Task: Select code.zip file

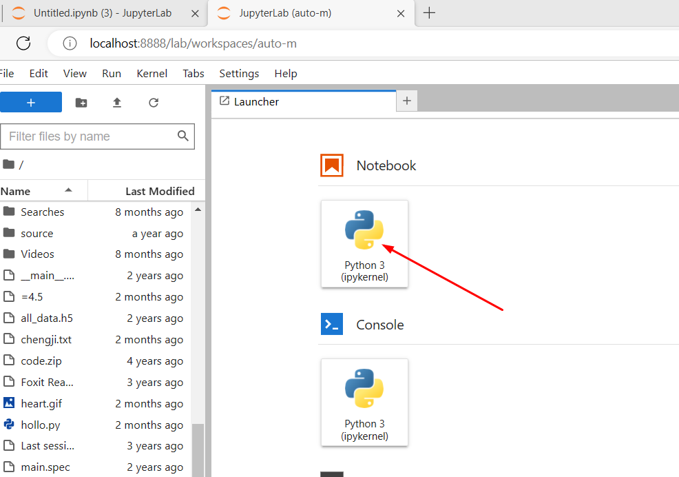Action: pyautogui.click(x=95, y=361)
